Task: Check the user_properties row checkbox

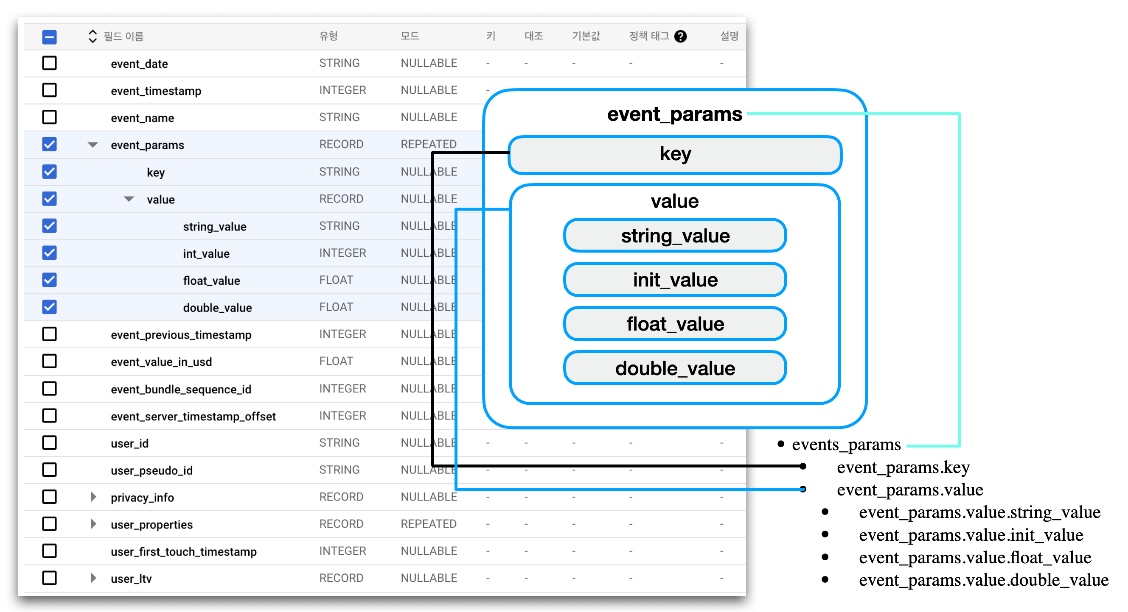Action: click(50, 524)
